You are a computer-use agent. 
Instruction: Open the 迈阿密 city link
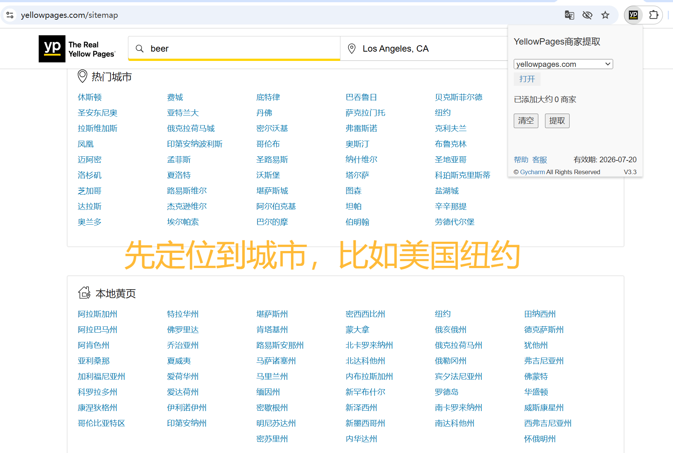90,160
